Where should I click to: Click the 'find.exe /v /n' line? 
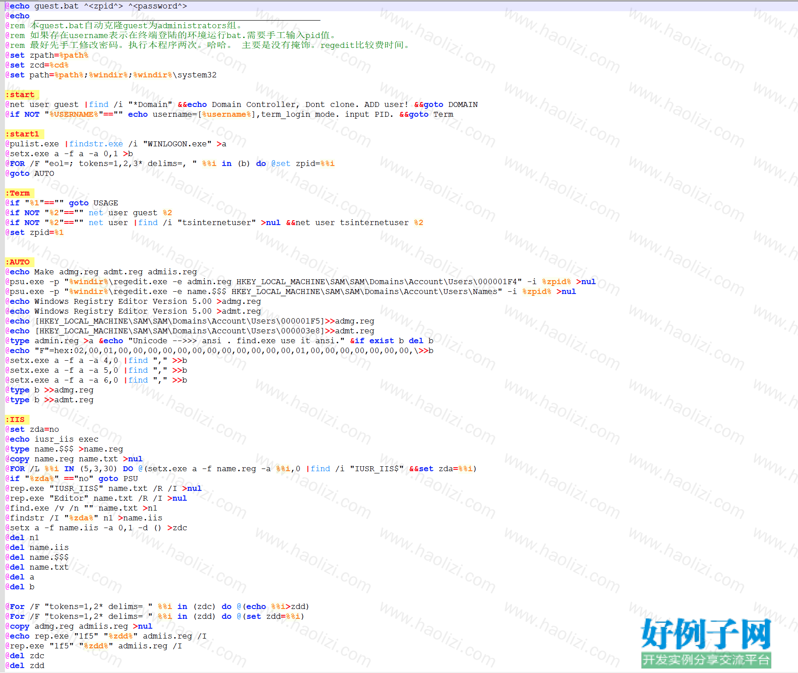click(x=82, y=508)
